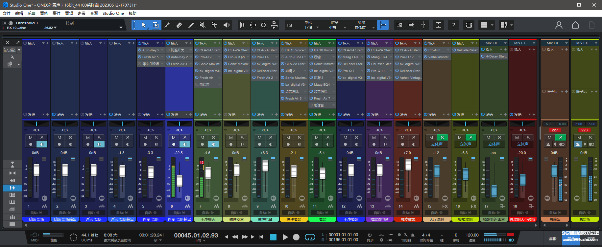Screen dimensions: 602x247
Task: Click the volume fader of channel 1
Action: pyautogui.click(x=36, y=170)
